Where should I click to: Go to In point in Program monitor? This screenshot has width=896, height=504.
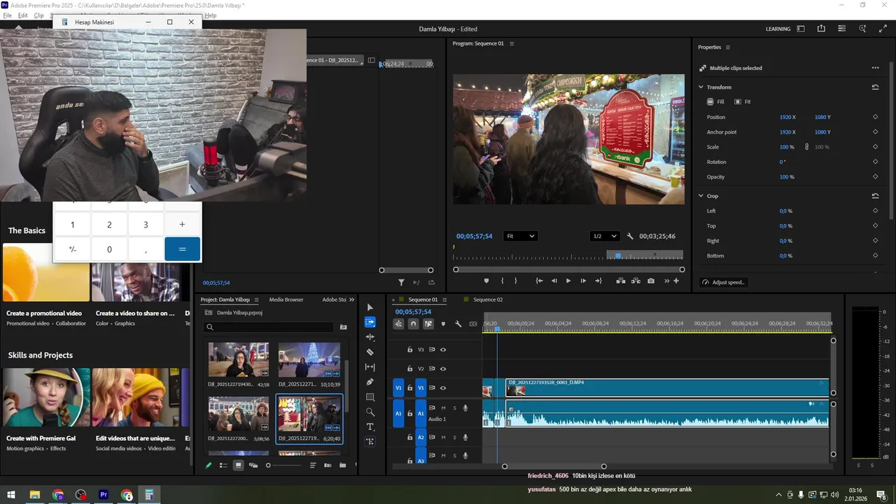539,281
